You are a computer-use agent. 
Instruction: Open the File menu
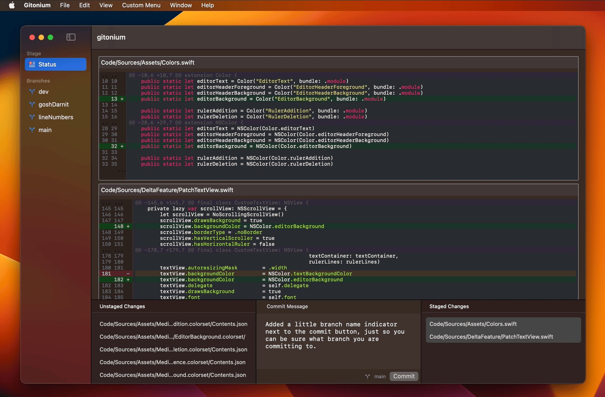click(65, 5)
